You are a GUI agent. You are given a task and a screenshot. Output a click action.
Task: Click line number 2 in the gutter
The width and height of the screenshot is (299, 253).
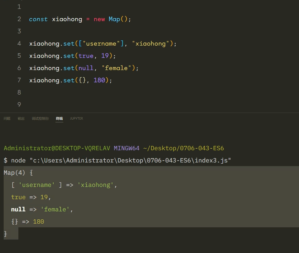[19, 19]
